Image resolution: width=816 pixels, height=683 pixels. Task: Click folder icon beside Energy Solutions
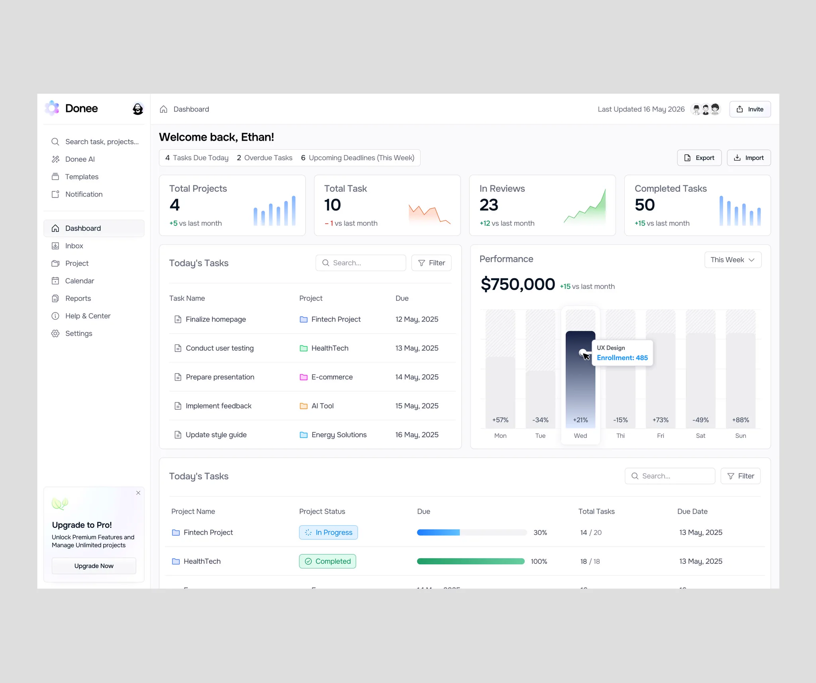coord(304,435)
